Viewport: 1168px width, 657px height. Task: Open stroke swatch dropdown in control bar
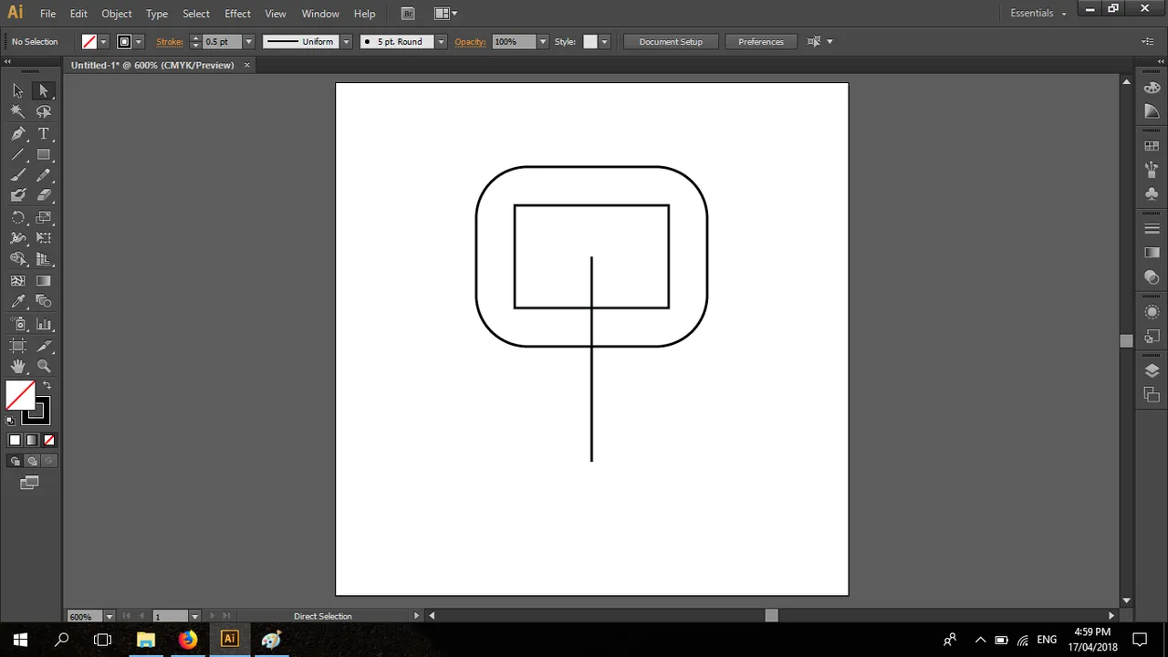click(x=139, y=42)
